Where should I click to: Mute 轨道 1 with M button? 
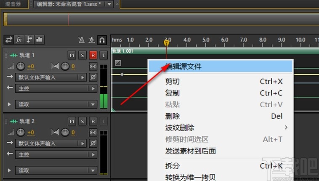click(x=72, y=55)
